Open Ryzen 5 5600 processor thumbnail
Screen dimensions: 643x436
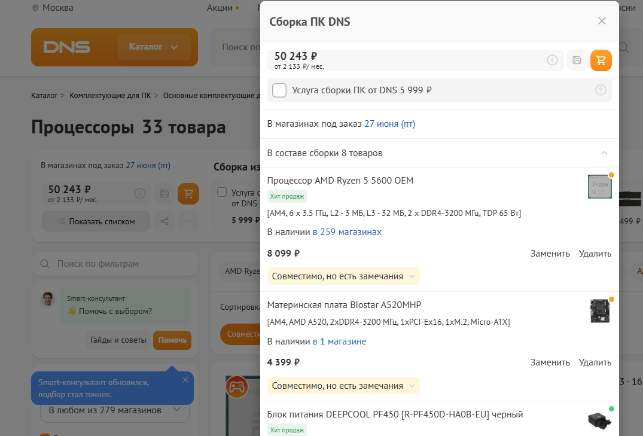(599, 187)
